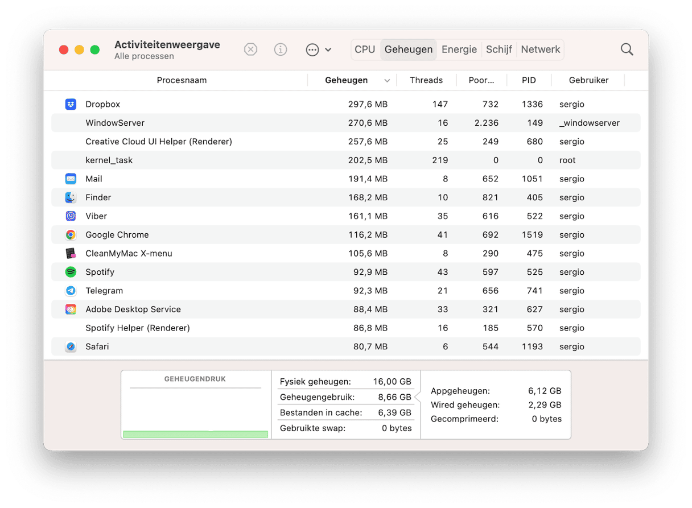Screen dimensions: 692x508
Task: Switch to the Netwerk tab
Action: [x=540, y=49]
